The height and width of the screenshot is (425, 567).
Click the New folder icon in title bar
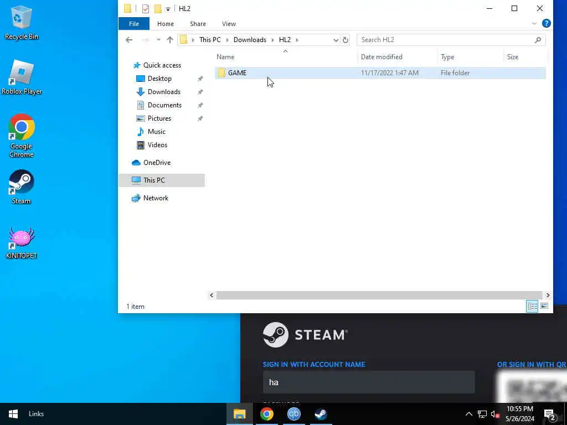pyautogui.click(x=158, y=9)
